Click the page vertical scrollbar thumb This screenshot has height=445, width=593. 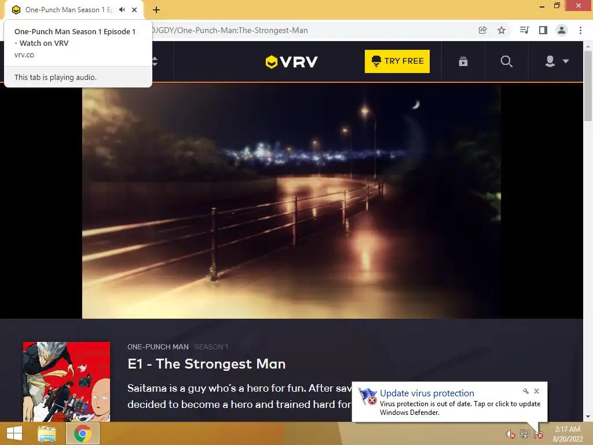(x=588, y=86)
